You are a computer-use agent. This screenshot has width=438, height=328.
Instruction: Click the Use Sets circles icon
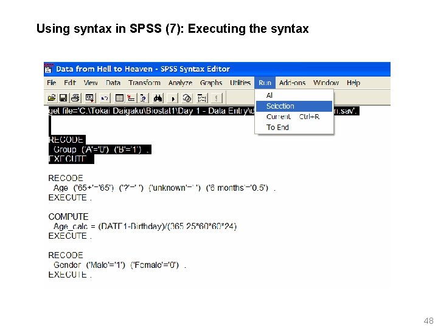[187, 98]
